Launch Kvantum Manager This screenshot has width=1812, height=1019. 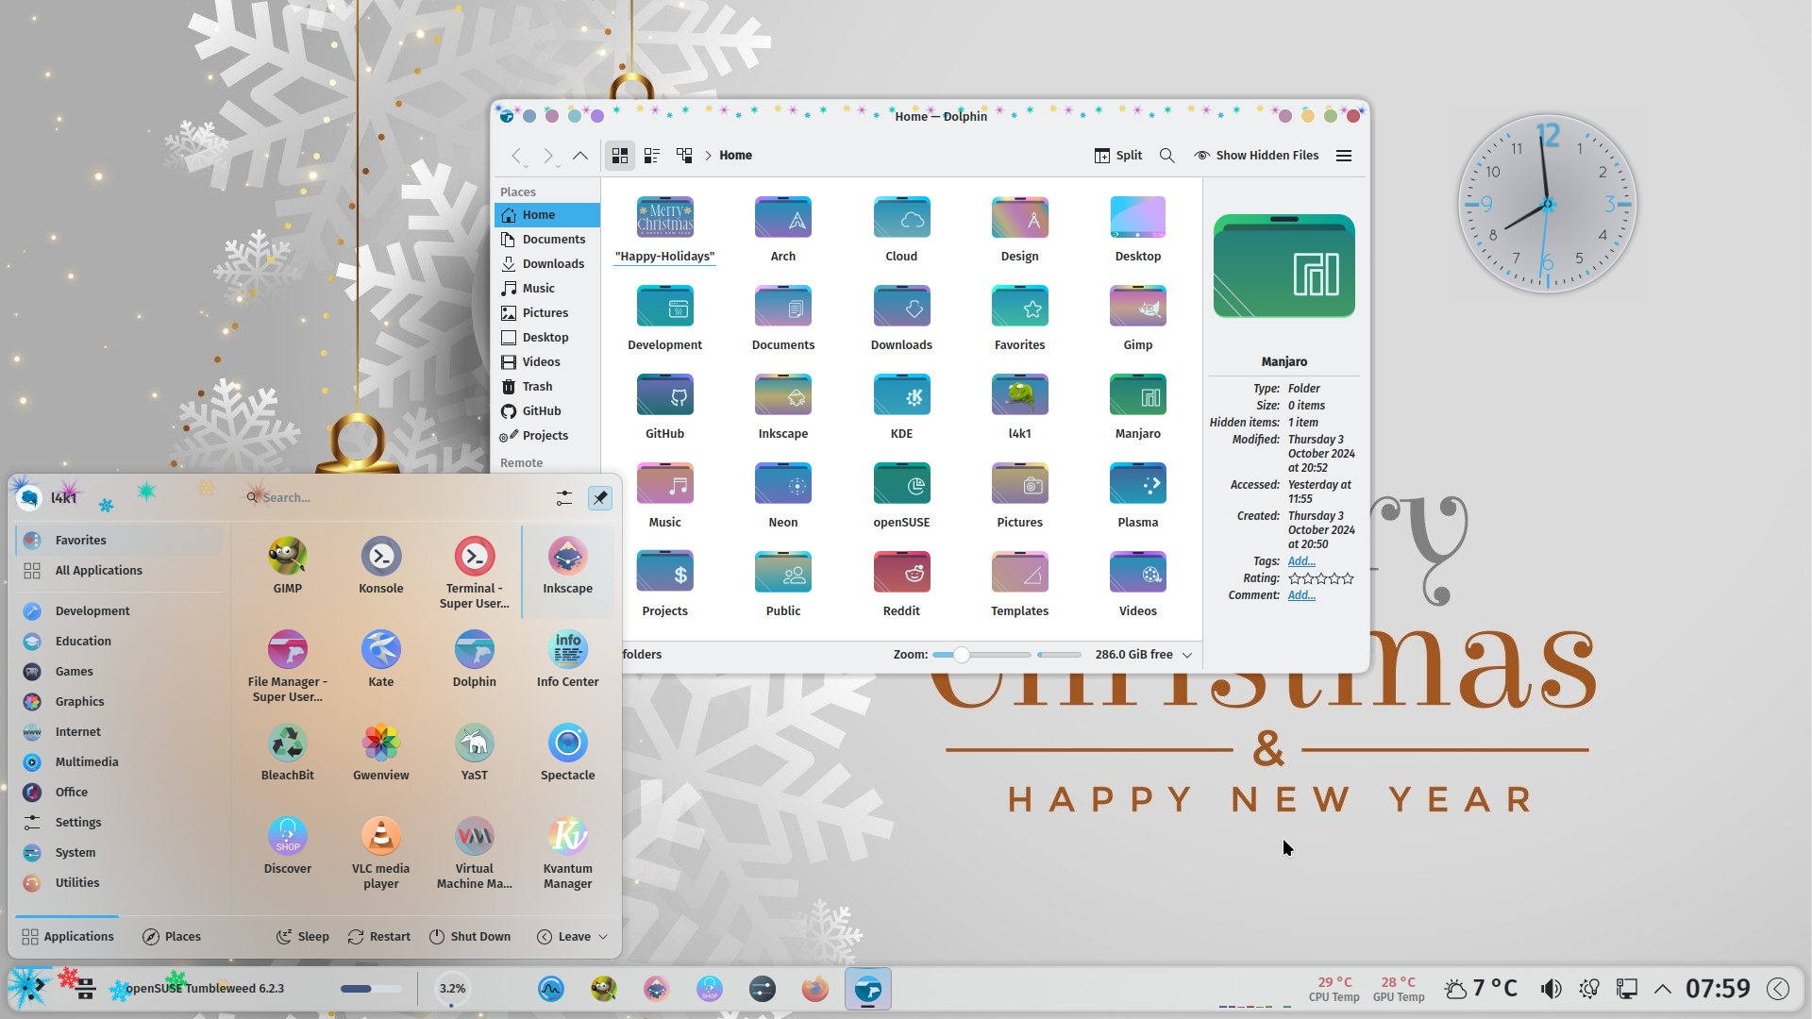click(567, 854)
